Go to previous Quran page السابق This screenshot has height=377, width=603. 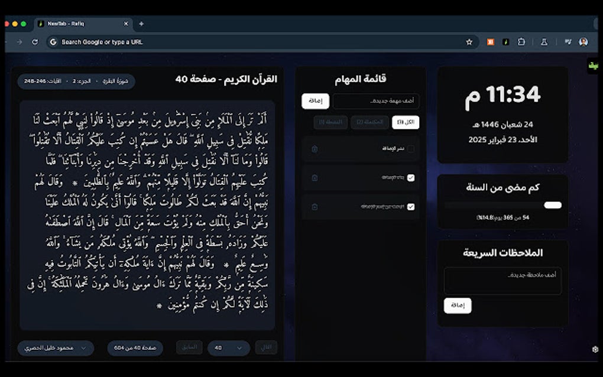click(x=189, y=347)
